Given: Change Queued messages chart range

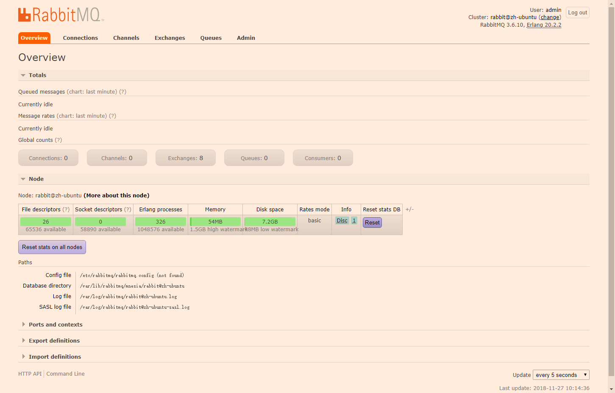Looking at the screenshot, I should (92, 91).
